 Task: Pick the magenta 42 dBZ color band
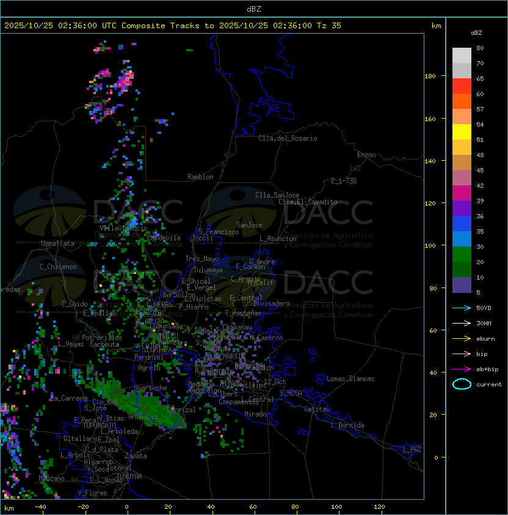462,193
